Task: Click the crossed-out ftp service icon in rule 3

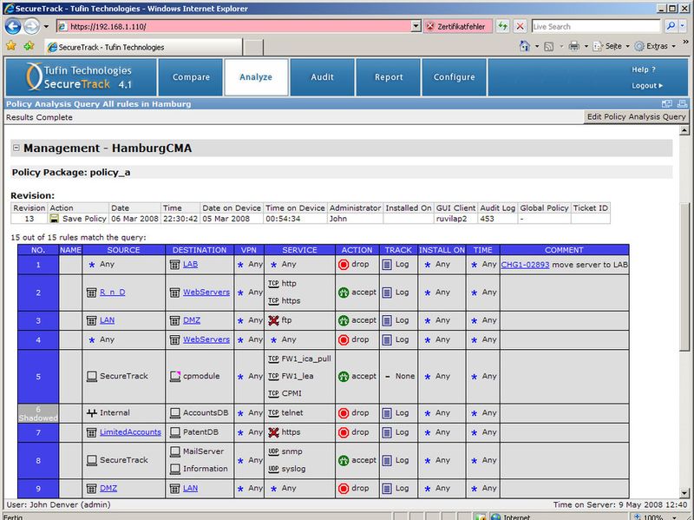Action: click(x=273, y=320)
